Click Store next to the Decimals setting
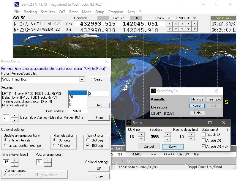This screenshot has width=237, height=181. 99,118
